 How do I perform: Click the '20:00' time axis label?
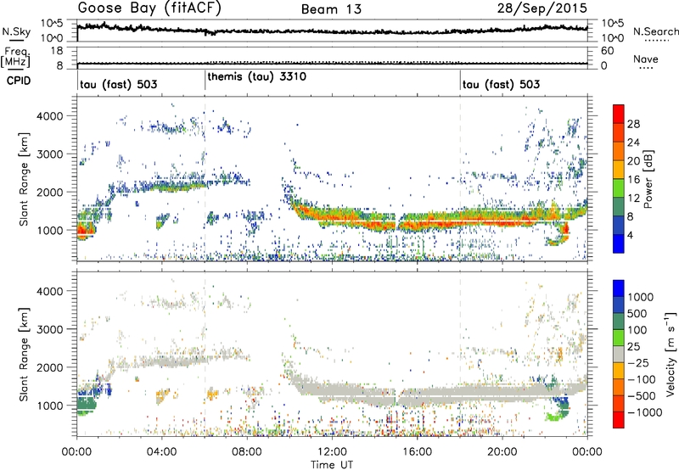[x=502, y=452]
